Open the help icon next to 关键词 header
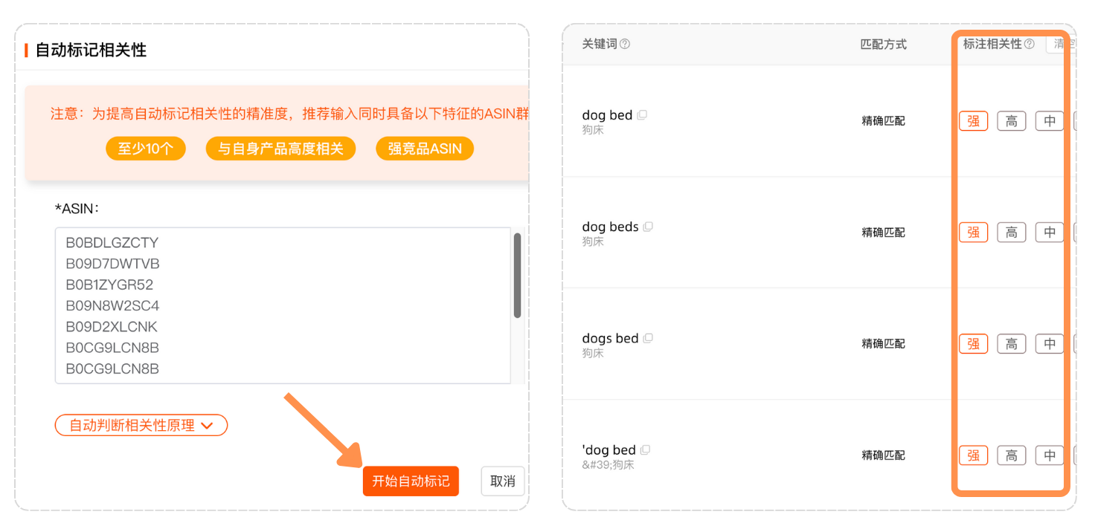This screenshot has width=1095, height=526. pos(625,44)
